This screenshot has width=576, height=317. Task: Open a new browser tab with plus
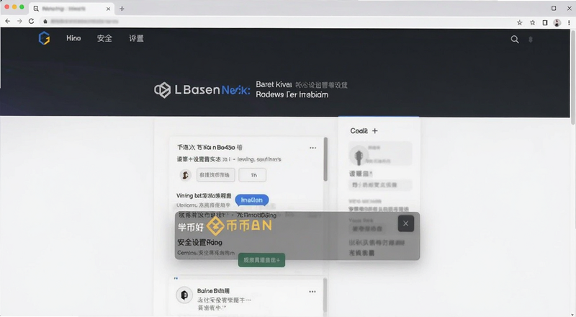point(122,9)
